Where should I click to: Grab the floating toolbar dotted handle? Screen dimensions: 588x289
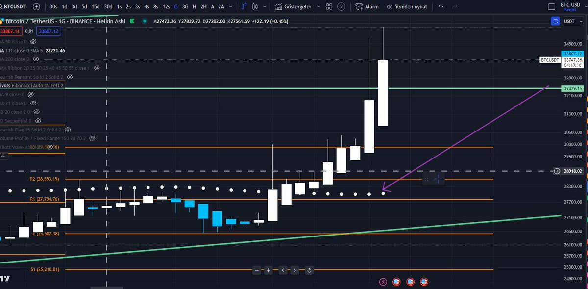pyautogui.click(x=426, y=179)
